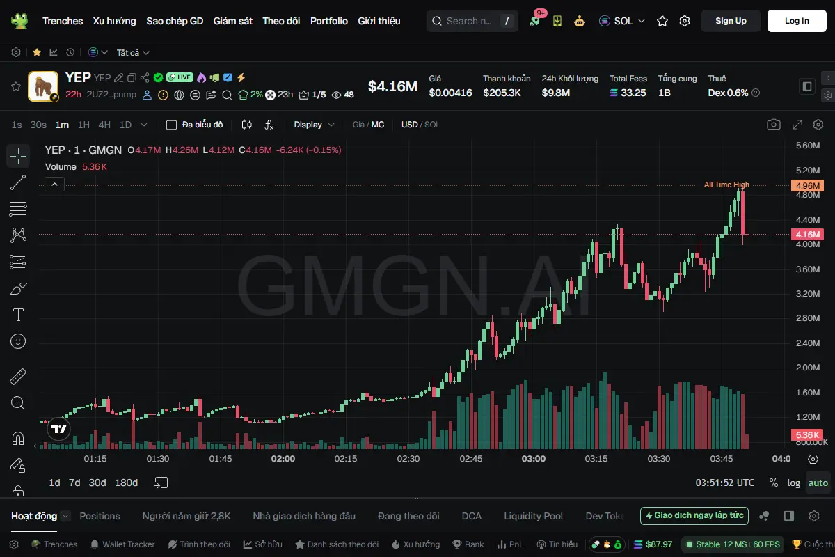Open the Fibonacci retracement tool

(18, 209)
